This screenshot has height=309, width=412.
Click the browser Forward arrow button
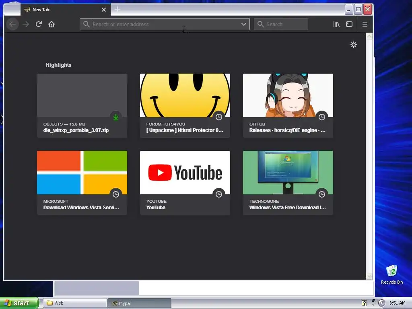(25, 24)
